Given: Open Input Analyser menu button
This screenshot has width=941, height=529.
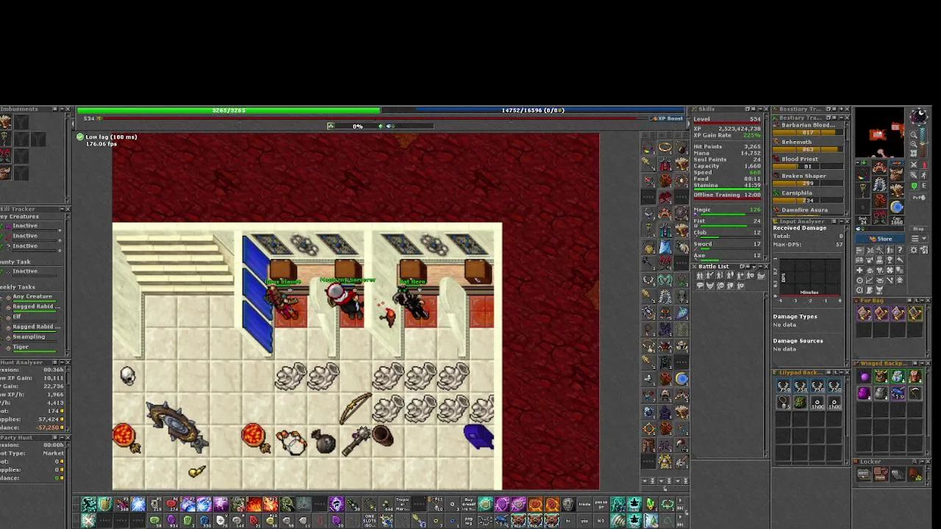Looking at the screenshot, I should point(834,221).
